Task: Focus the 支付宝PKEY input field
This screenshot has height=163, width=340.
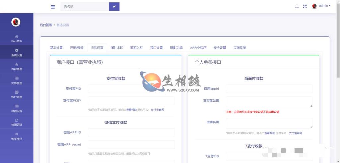Action: 131,101
